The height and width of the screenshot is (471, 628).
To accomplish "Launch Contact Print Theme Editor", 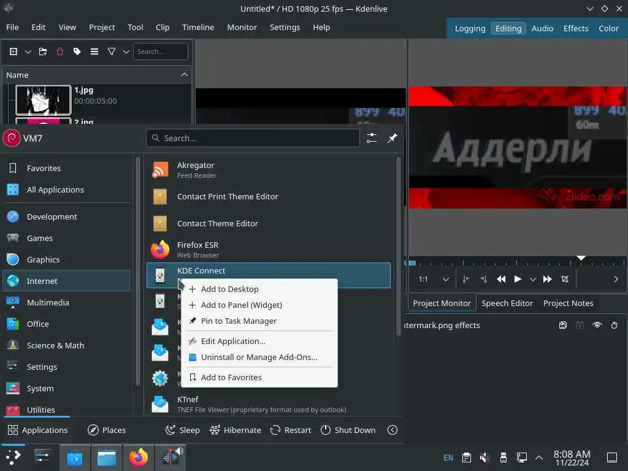I will pyautogui.click(x=269, y=197).
